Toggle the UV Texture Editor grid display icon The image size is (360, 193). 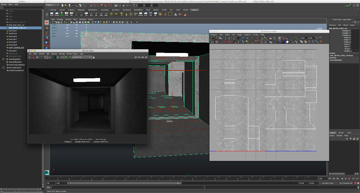[x=280, y=38]
